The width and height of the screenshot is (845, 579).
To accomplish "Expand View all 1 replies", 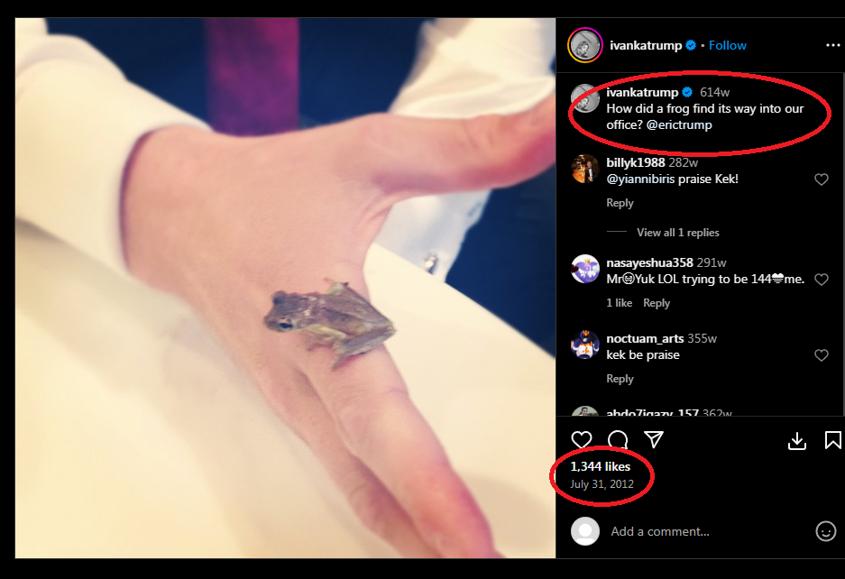I will [678, 233].
